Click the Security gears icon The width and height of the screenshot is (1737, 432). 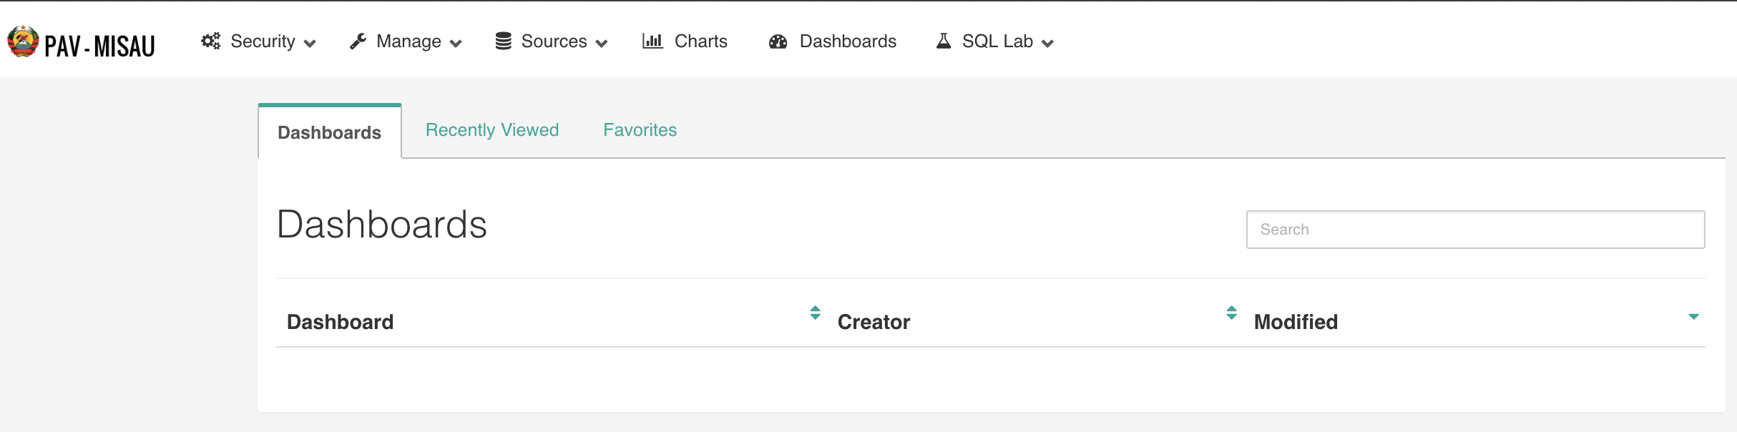point(211,41)
